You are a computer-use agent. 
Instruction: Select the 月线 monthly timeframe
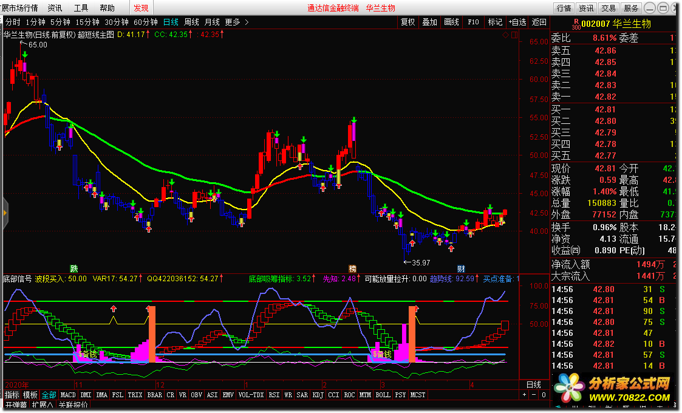pos(212,22)
